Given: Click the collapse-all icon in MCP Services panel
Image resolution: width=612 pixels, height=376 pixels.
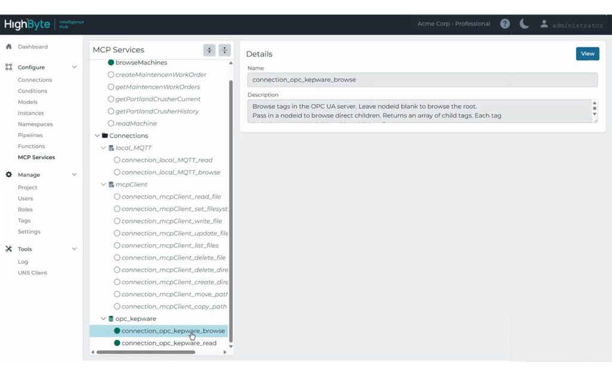Looking at the screenshot, I should pos(224,50).
